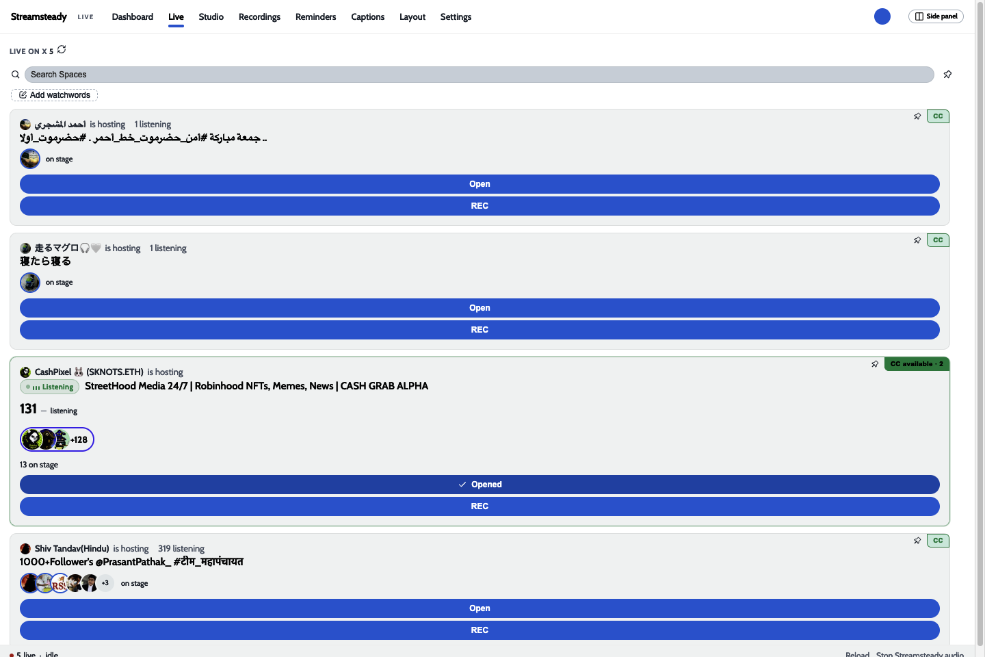This screenshot has height=657, width=985.
Task: Click REC for the StreetHood Media space
Action: (x=480, y=506)
